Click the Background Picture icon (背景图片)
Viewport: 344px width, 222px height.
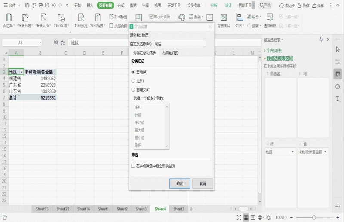pyautogui.click(x=224, y=21)
